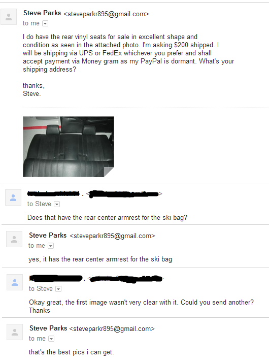Click the dotted trimmed-content divider under Steve's signature
Screen dimensions: 269x364
[146, 108]
